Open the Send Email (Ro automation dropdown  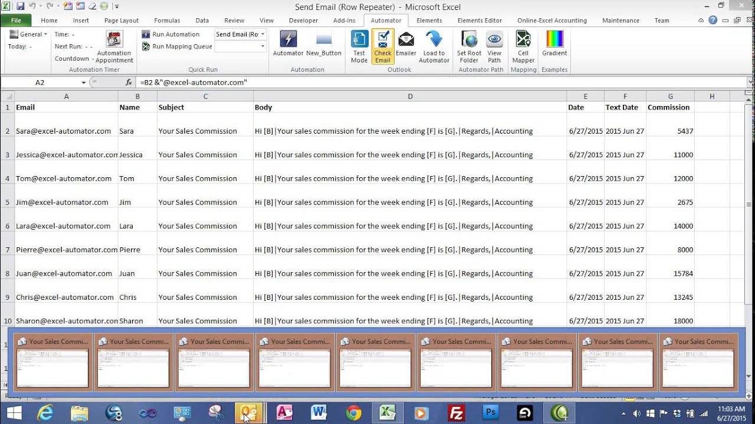point(262,34)
